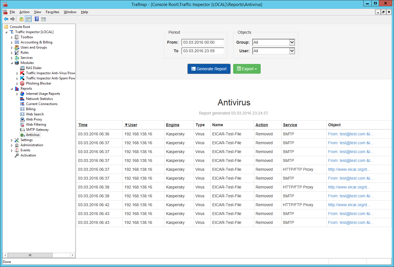The image size is (394, 267).
Task: Click the From date input field
Action: coord(203,42)
